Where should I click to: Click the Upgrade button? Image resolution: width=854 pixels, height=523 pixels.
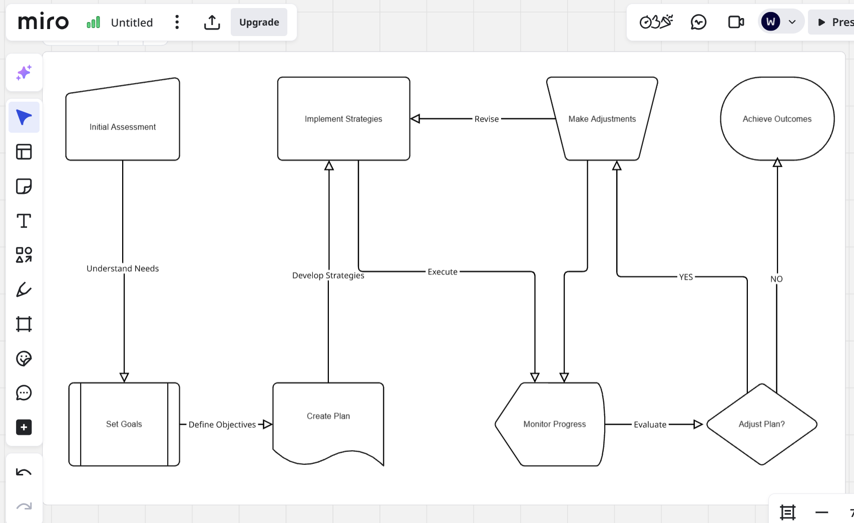pyautogui.click(x=259, y=22)
